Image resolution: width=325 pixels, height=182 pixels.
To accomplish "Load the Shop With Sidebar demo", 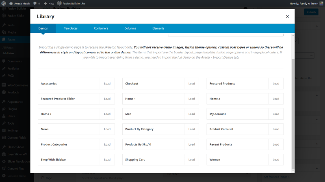I will point(107,159).
